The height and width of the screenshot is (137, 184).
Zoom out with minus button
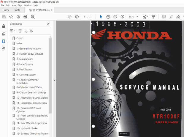click(x=115, y=17)
